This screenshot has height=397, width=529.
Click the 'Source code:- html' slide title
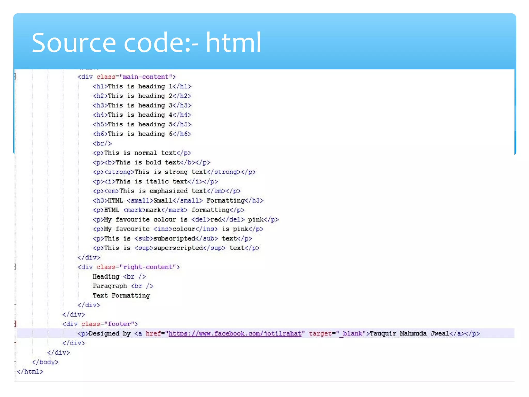(146, 43)
